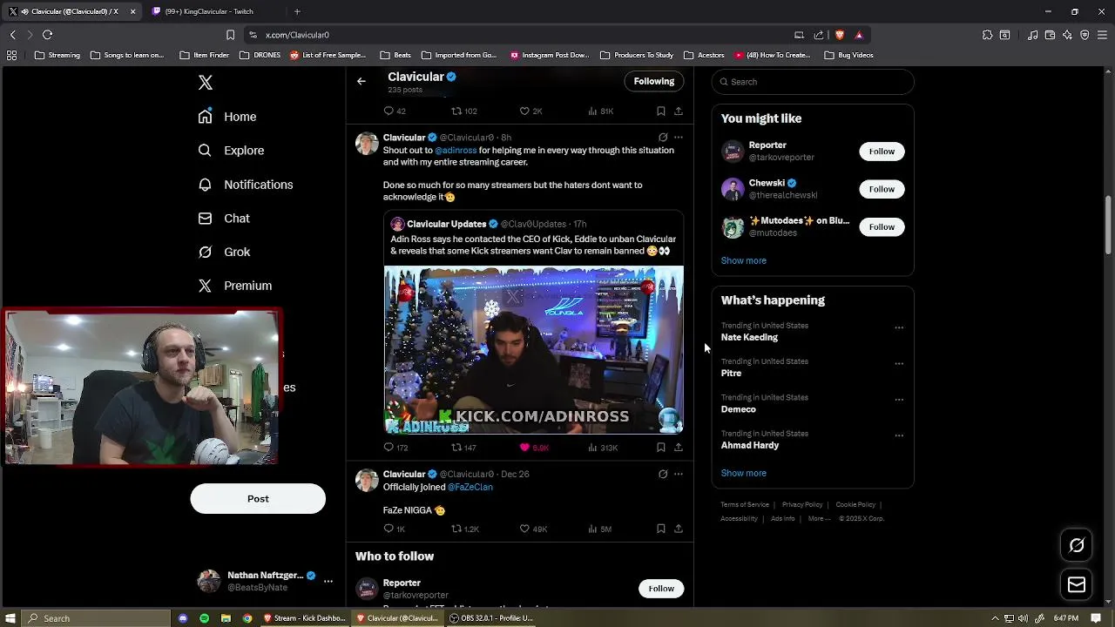This screenshot has height=627, width=1115.
Task: Open the floating Messages button
Action: coord(1077,585)
